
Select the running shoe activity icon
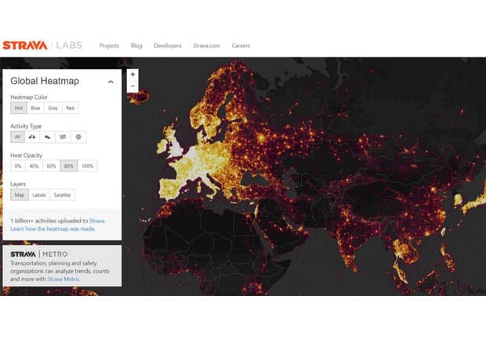click(x=47, y=137)
